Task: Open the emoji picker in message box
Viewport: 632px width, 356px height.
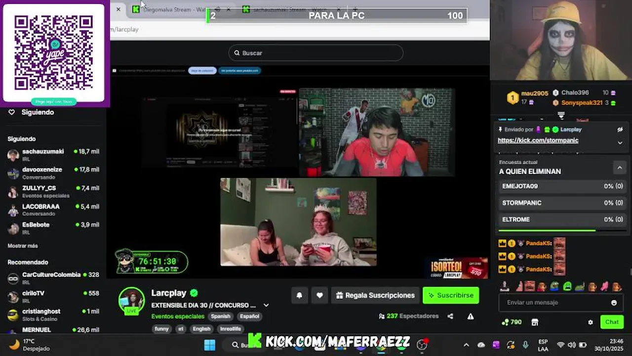Action: tap(614, 303)
